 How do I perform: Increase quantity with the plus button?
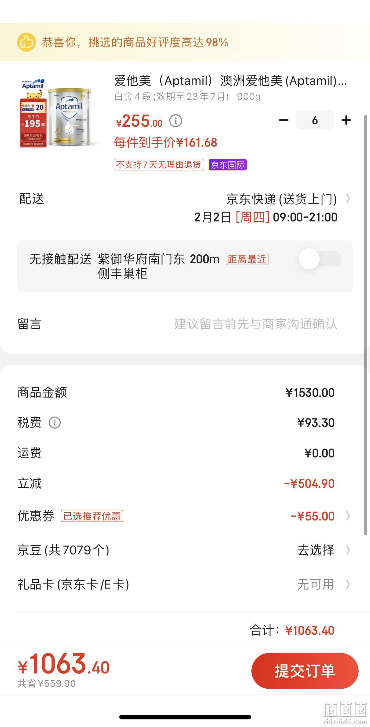(x=346, y=120)
